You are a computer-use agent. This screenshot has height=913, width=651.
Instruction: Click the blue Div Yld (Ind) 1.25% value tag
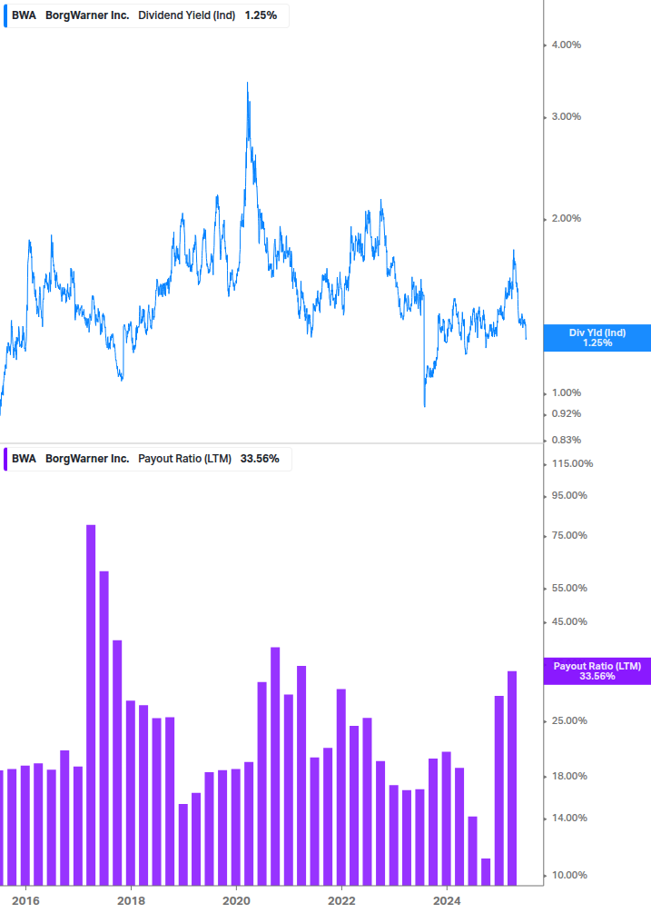click(597, 338)
